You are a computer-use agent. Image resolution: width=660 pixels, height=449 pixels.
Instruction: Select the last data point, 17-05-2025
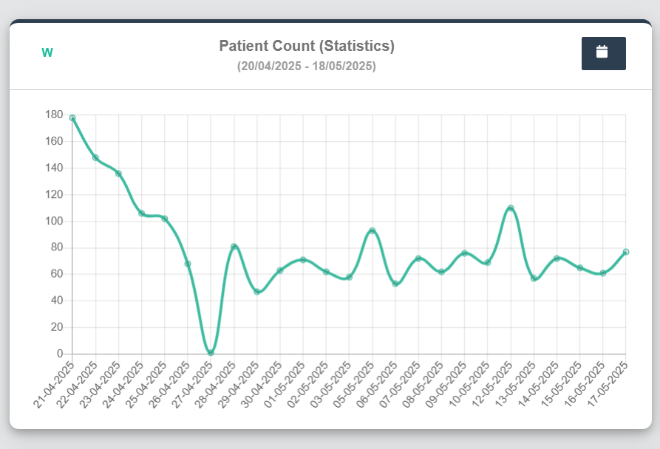coord(626,252)
